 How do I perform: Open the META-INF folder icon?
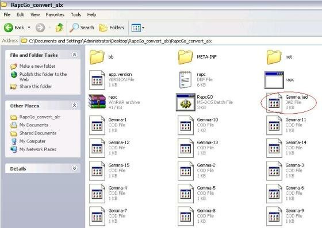[x=185, y=57]
